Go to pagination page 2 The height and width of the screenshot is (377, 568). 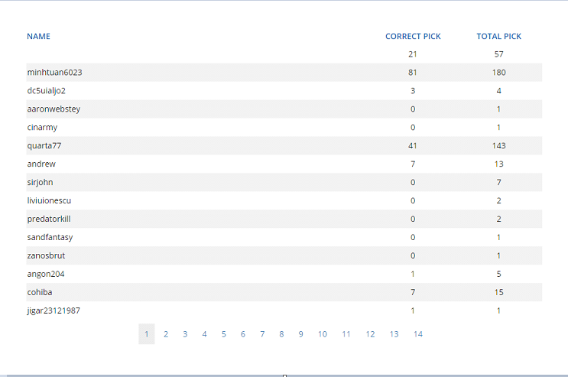(x=166, y=334)
